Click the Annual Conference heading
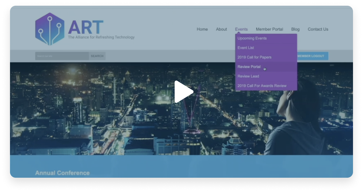This screenshot has height=192, width=363. (x=62, y=173)
